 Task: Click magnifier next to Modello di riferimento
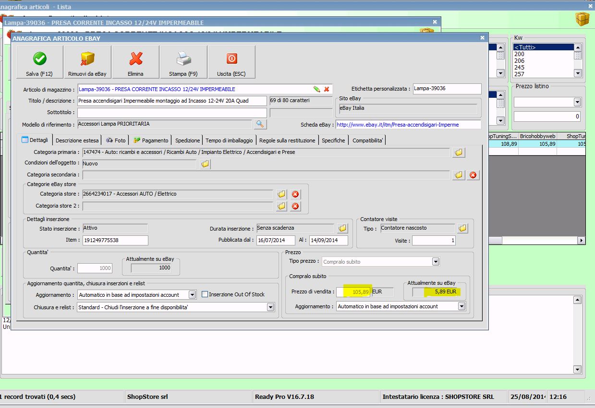(x=260, y=124)
